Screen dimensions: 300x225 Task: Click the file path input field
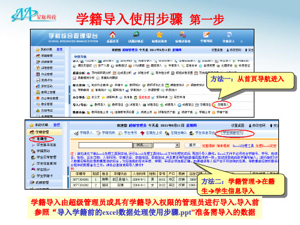106,145
